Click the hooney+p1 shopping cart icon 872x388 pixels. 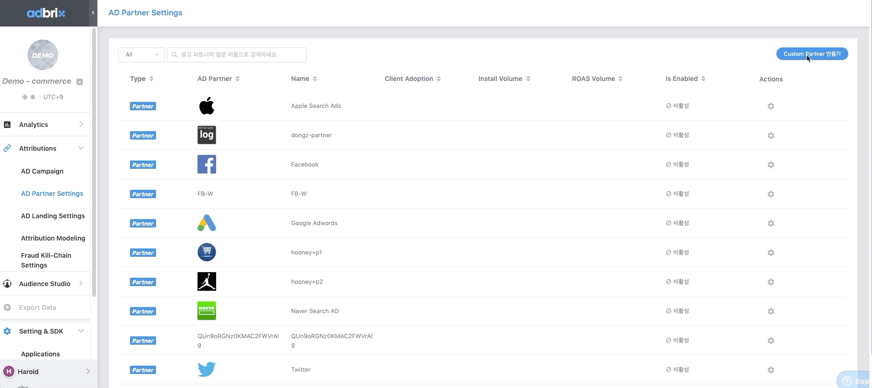point(207,252)
